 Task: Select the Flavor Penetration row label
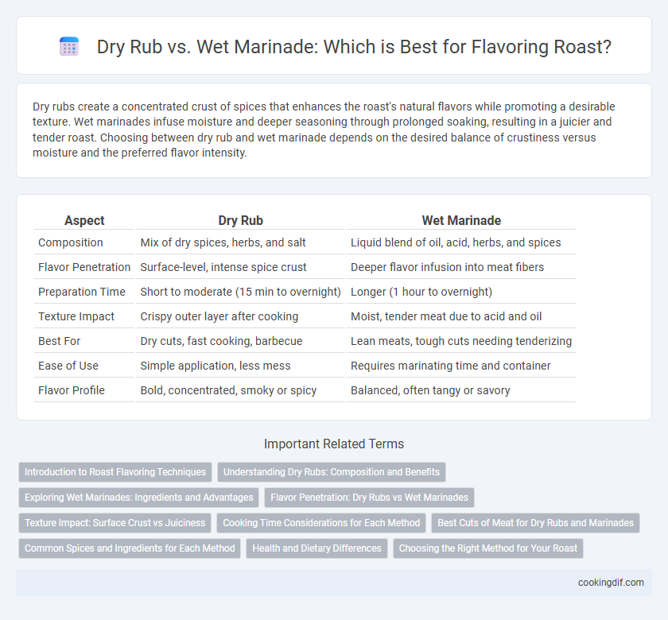pos(84,267)
